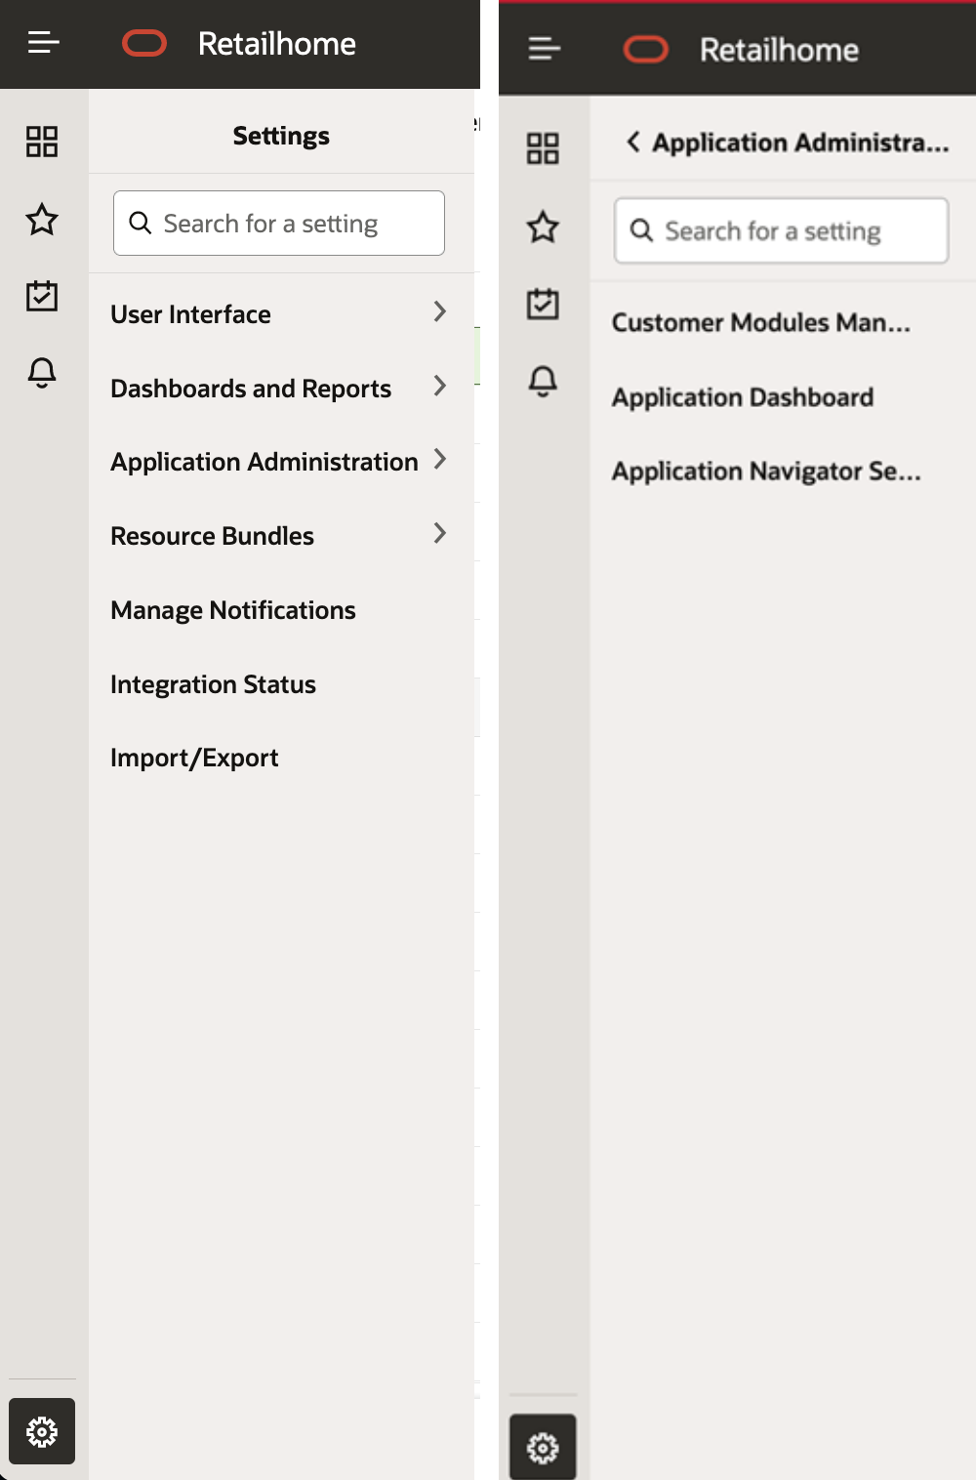The image size is (976, 1480).
Task: Expand User Interface chevron
Action: pyautogui.click(x=440, y=311)
